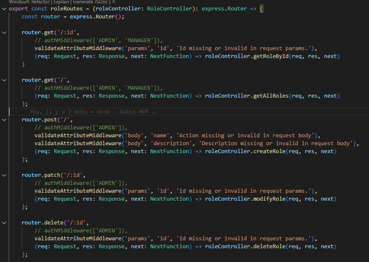Viewport: 369px width, 262px height.
Task: Click the Generate JSDoc code lens link
Action: pos(90,2)
